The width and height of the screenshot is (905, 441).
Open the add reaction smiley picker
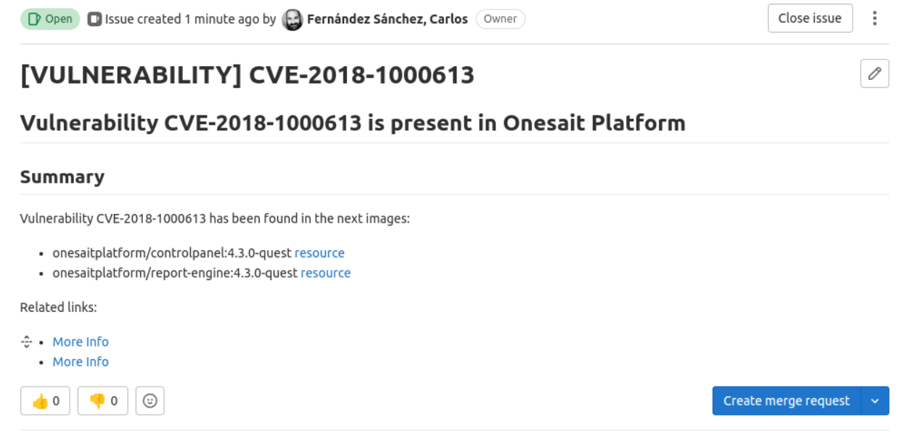coord(150,400)
